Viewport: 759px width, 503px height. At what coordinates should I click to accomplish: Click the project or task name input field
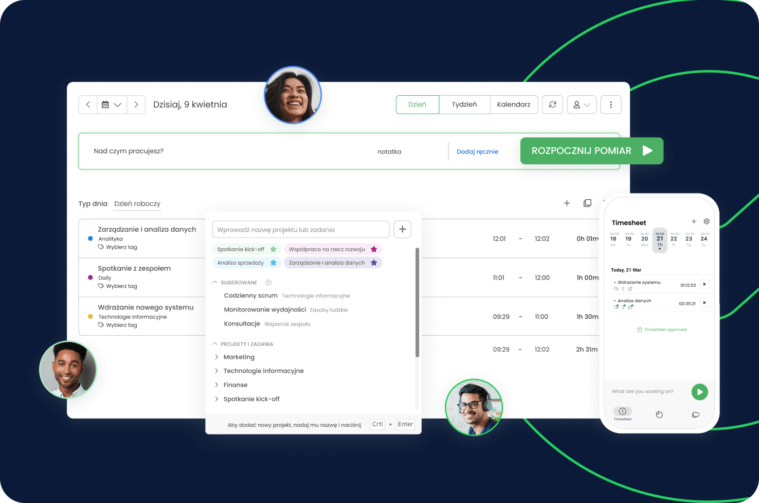(300, 230)
